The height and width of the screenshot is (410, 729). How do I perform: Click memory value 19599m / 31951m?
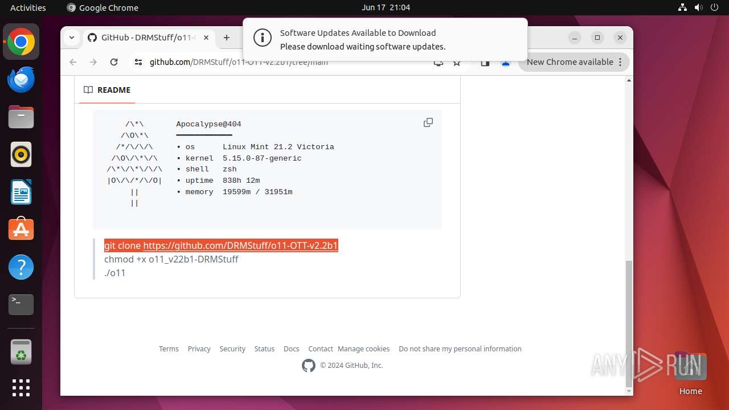257,192
